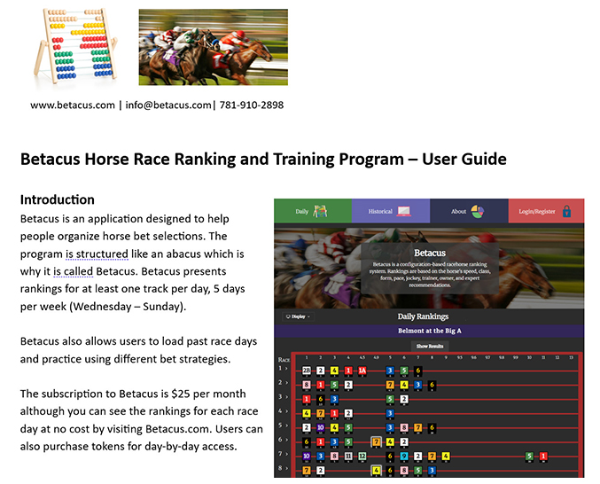
Task: Click the phone number 781-910-2898
Action: 252,105
